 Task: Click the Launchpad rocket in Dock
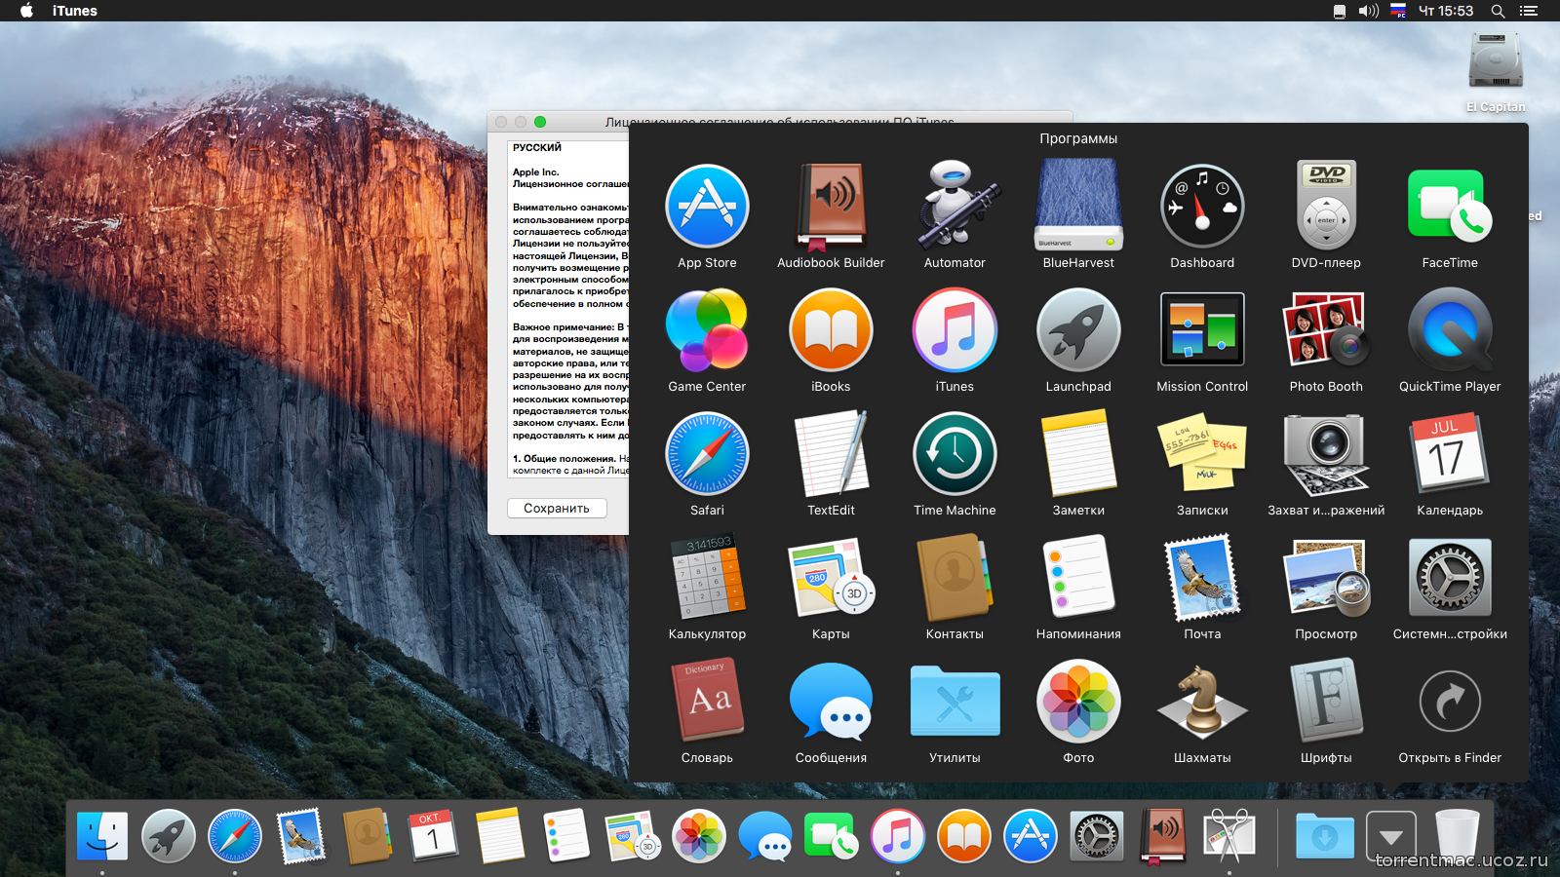tap(169, 836)
